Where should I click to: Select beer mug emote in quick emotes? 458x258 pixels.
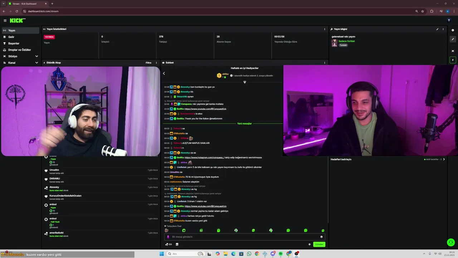166,230
